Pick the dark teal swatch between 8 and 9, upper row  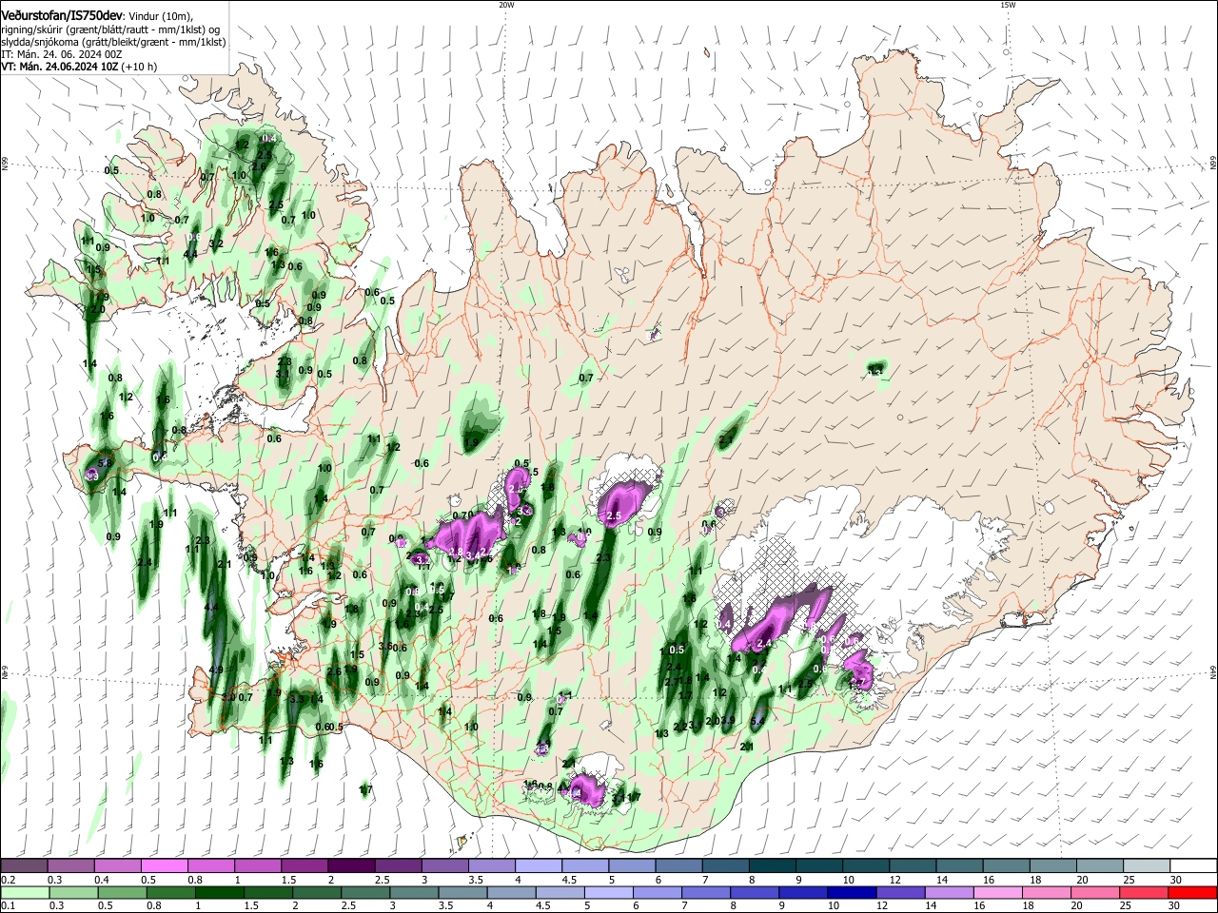(772, 866)
